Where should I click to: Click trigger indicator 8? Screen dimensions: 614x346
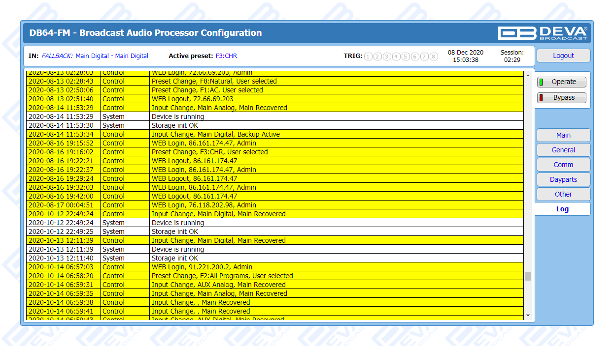coord(434,57)
